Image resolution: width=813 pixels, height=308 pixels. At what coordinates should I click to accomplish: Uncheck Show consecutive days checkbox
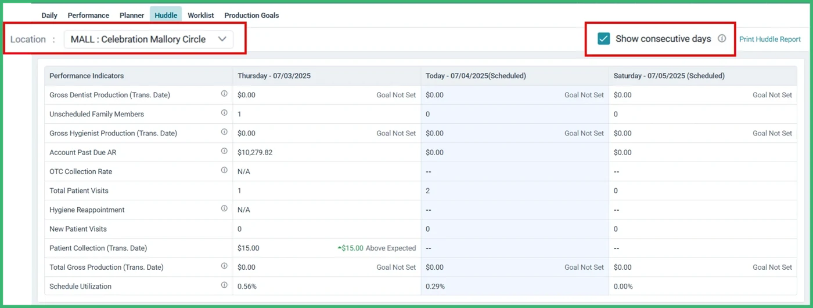coord(604,39)
